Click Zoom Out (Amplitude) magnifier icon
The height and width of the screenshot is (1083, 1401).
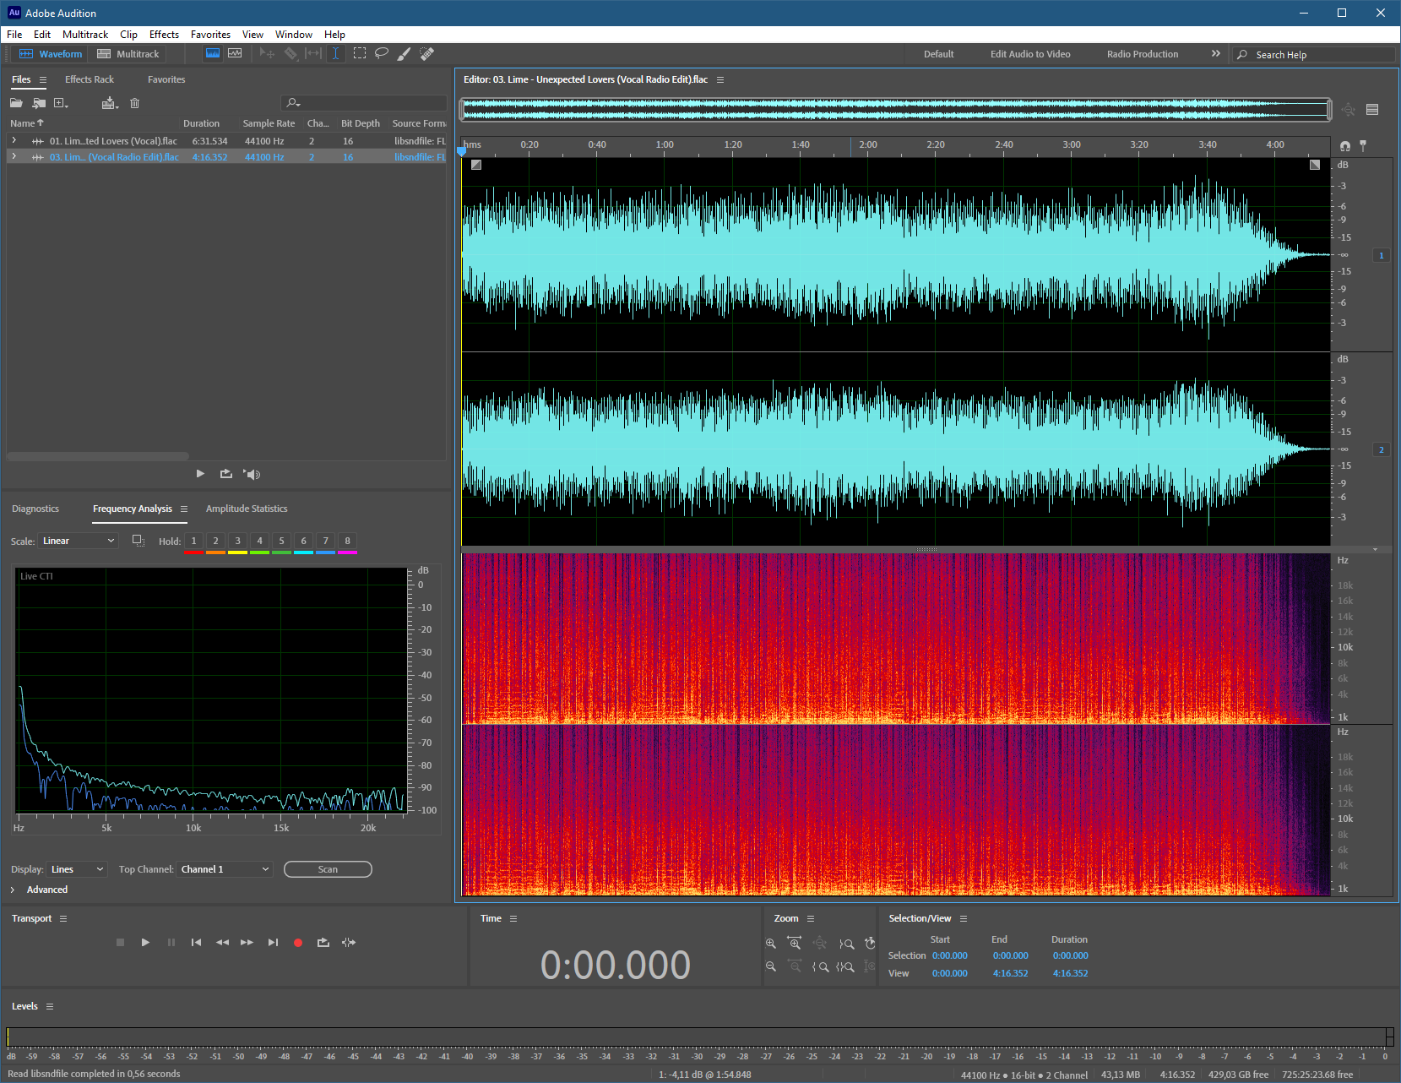tap(770, 966)
